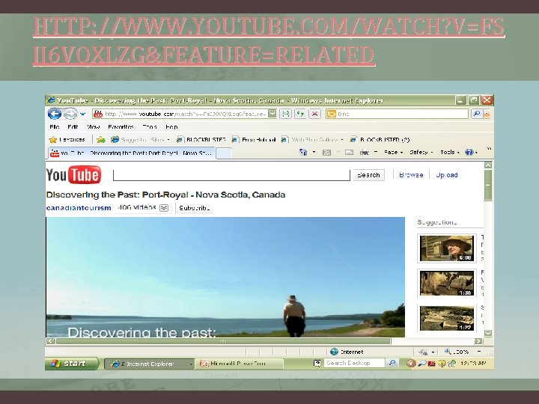Click the Home icon in the command bar
This screenshot has width=539, height=404.
pos(303,152)
